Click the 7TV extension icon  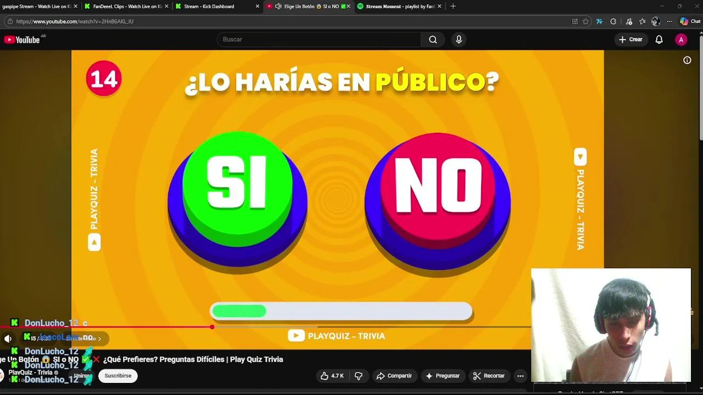pos(599,21)
